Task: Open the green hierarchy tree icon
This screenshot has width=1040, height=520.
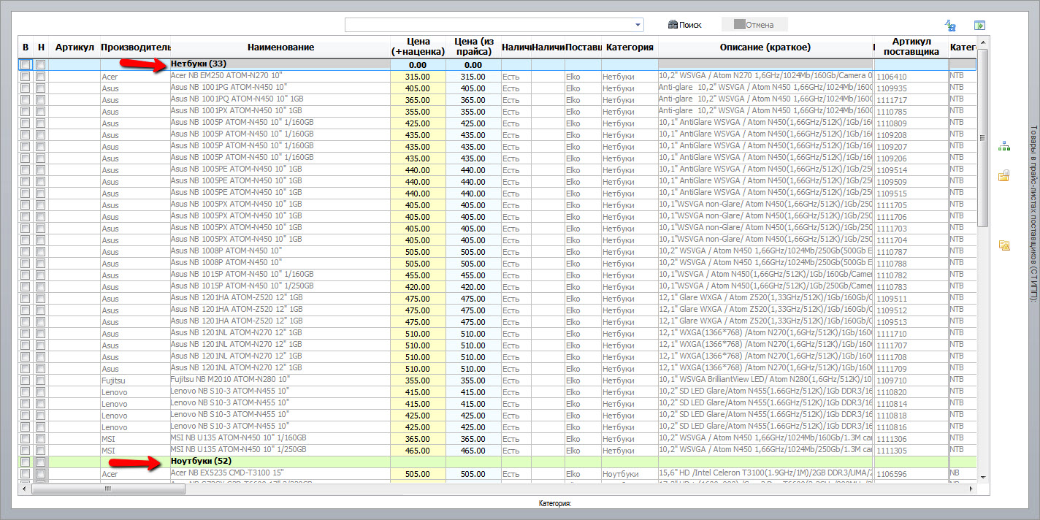Action: pyautogui.click(x=1004, y=147)
